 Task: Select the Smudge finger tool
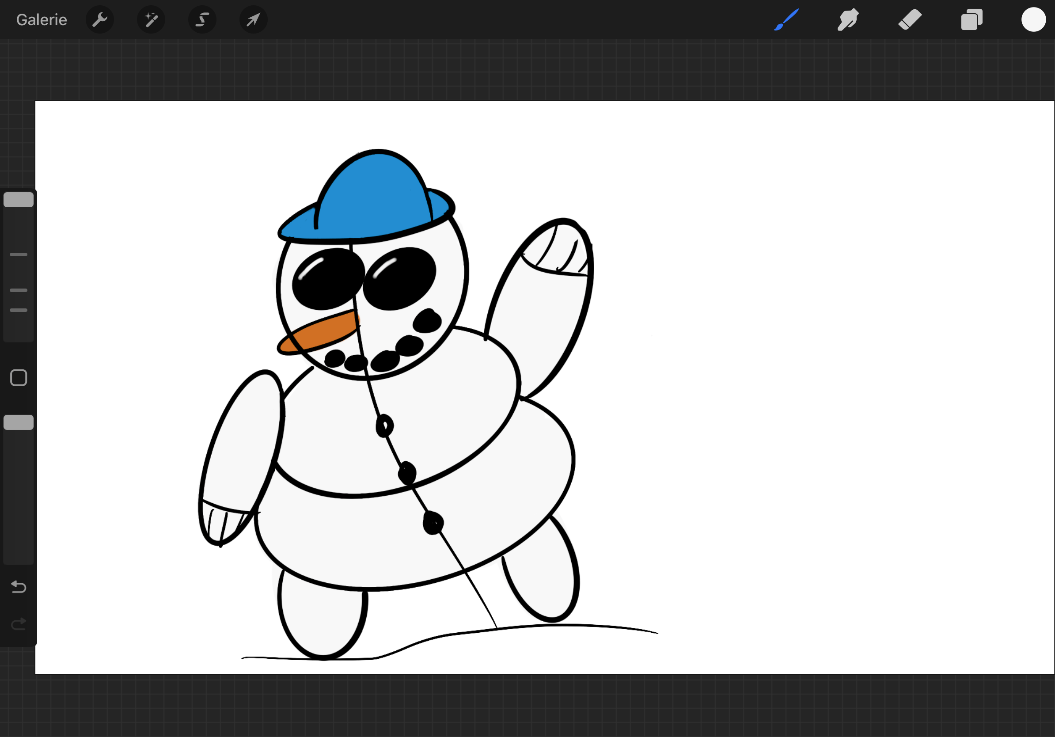point(848,20)
